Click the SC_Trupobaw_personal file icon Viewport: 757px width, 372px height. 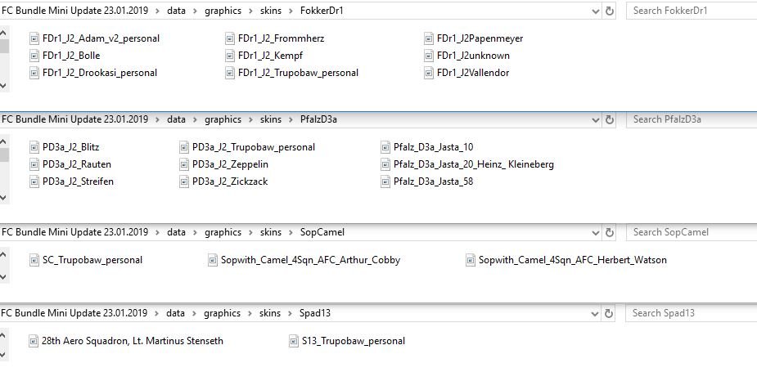(34, 260)
